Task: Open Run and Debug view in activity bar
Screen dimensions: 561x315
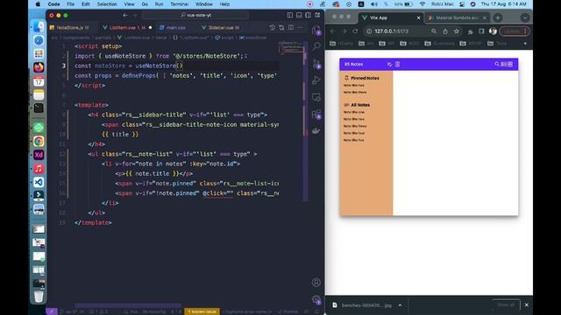Action: pos(316,80)
